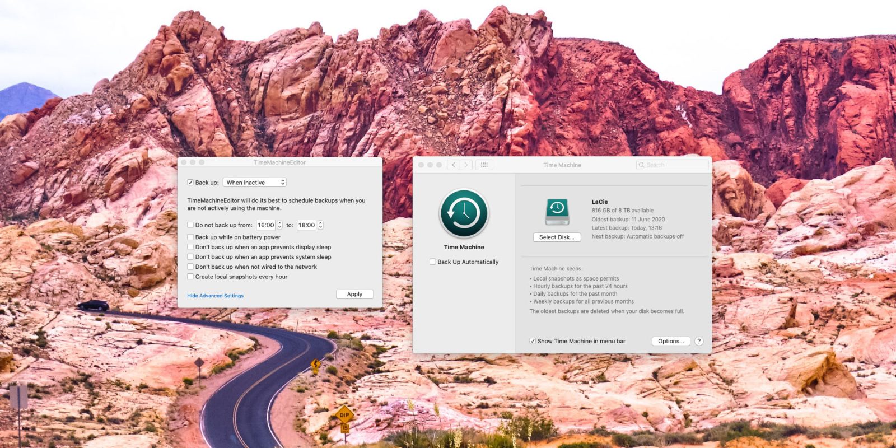Viewport: 896px width, 448px height.
Task: Show all preferences using grid icon
Action: pyautogui.click(x=484, y=165)
